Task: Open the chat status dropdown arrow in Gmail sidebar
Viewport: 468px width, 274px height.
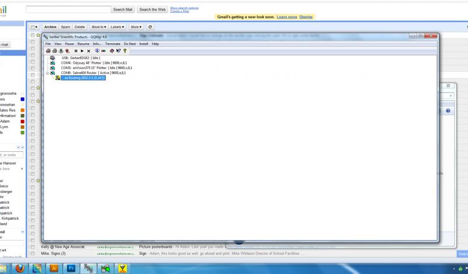Action: pos(22,169)
